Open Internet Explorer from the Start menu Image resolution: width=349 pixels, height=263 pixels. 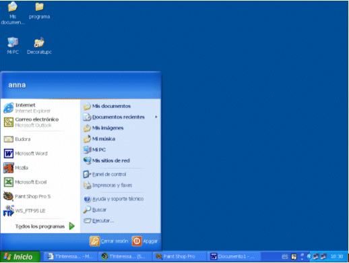pos(28,108)
